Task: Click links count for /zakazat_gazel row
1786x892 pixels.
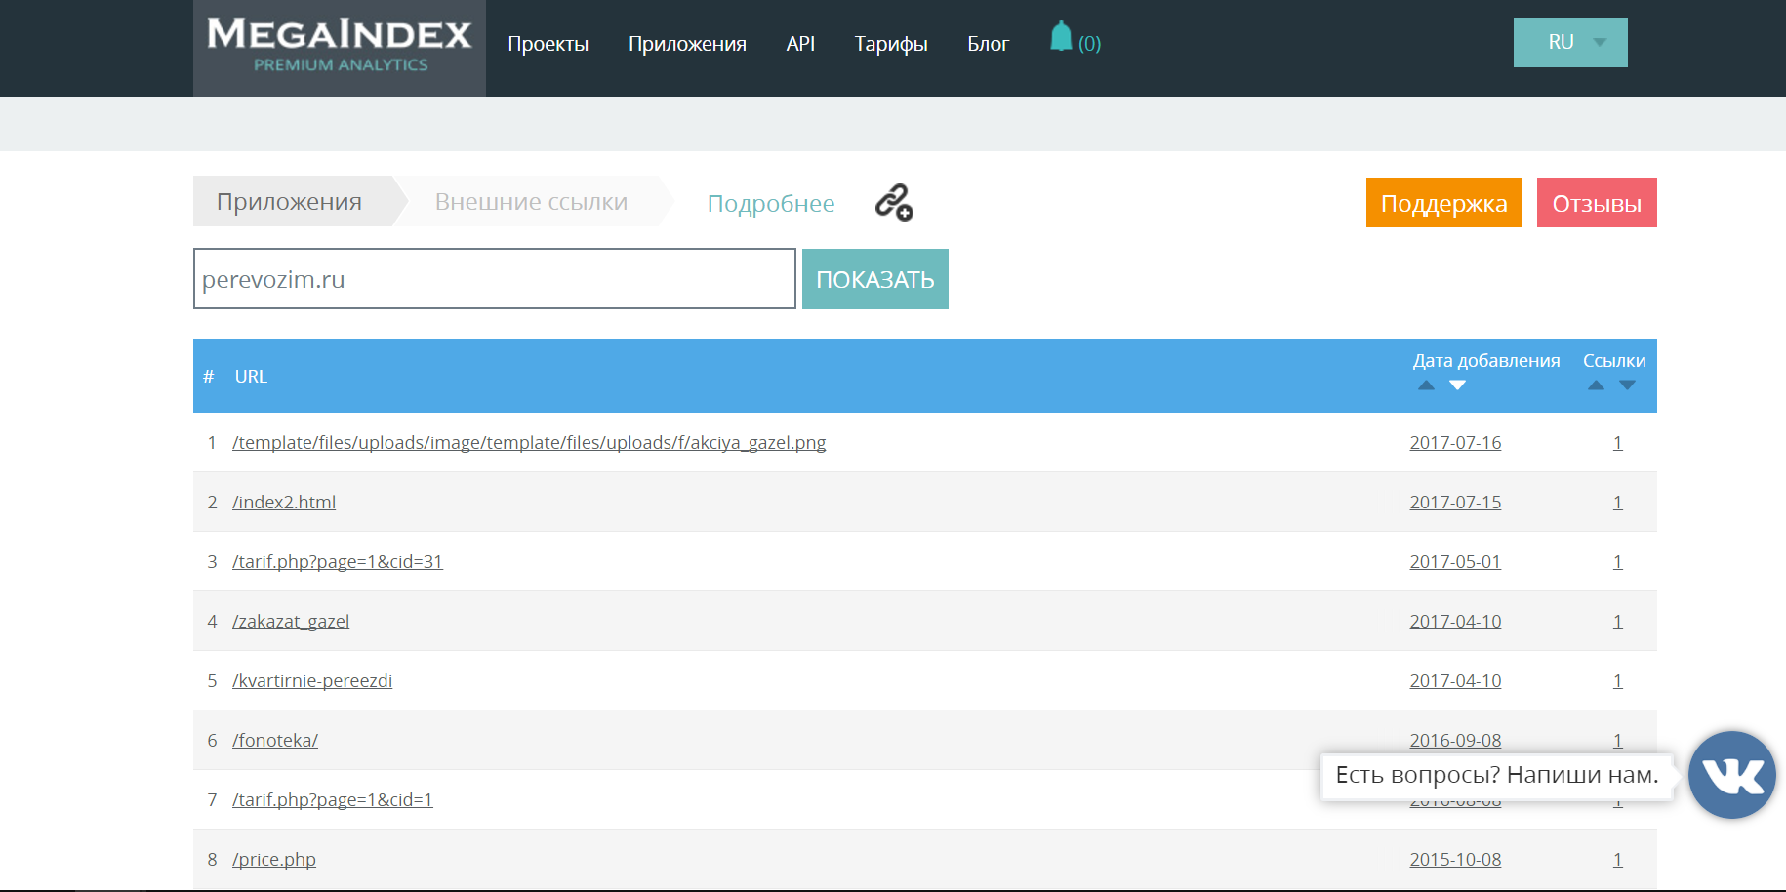Action: 1617,622
